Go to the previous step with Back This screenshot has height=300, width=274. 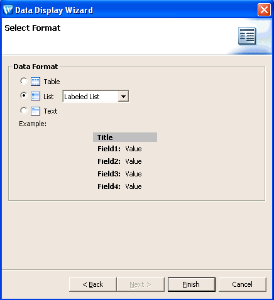tap(93, 284)
